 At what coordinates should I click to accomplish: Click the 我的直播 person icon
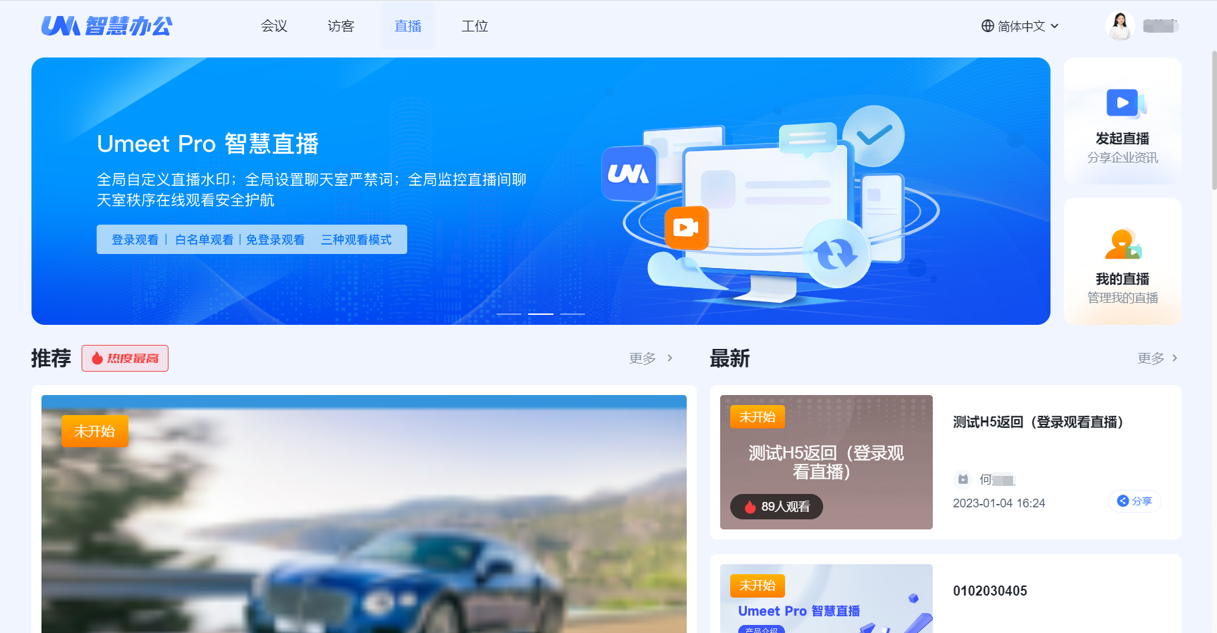pos(1123,244)
